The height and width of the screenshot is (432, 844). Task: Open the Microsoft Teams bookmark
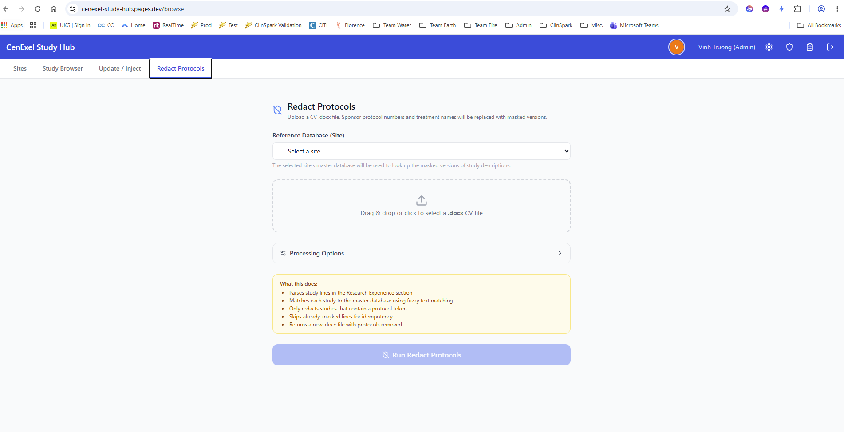pos(634,25)
